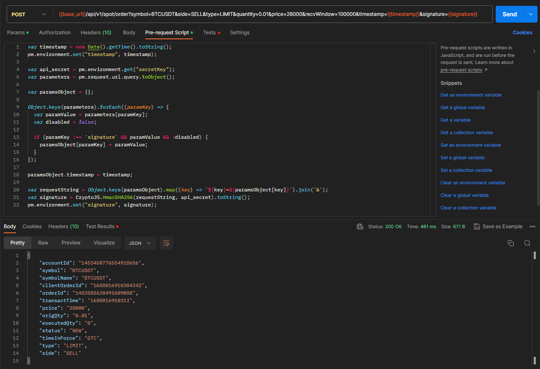The width and height of the screenshot is (540, 369).
Task: Toggle the wrap lines icon
Action: (166, 243)
